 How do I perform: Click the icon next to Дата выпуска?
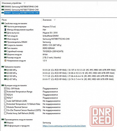tap(5, 33)
